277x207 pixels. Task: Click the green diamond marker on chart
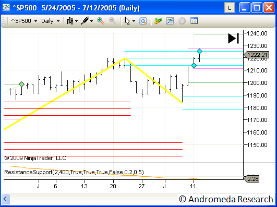[21, 84]
